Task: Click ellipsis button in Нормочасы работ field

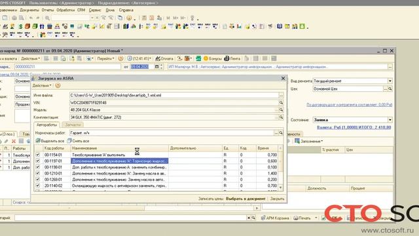Action: 276,132
